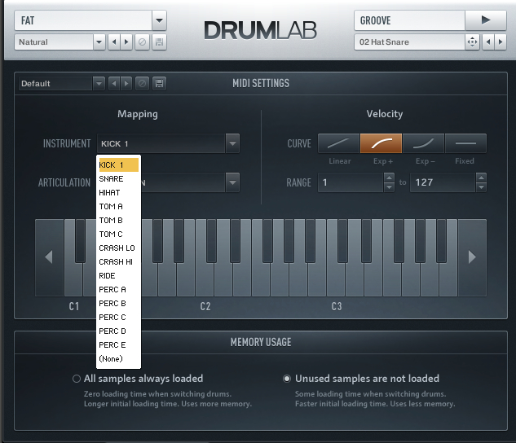
Task: Select PERC C from the list
Action: pos(118,317)
